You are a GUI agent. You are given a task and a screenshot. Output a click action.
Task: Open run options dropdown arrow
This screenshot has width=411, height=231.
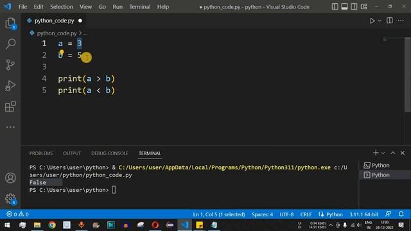[x=380, y=21]
